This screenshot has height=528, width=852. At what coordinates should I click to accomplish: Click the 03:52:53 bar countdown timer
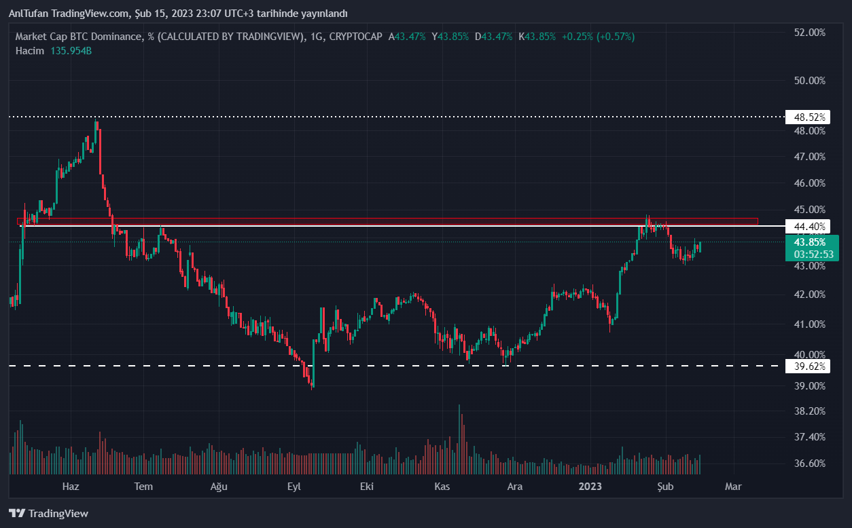809,254
